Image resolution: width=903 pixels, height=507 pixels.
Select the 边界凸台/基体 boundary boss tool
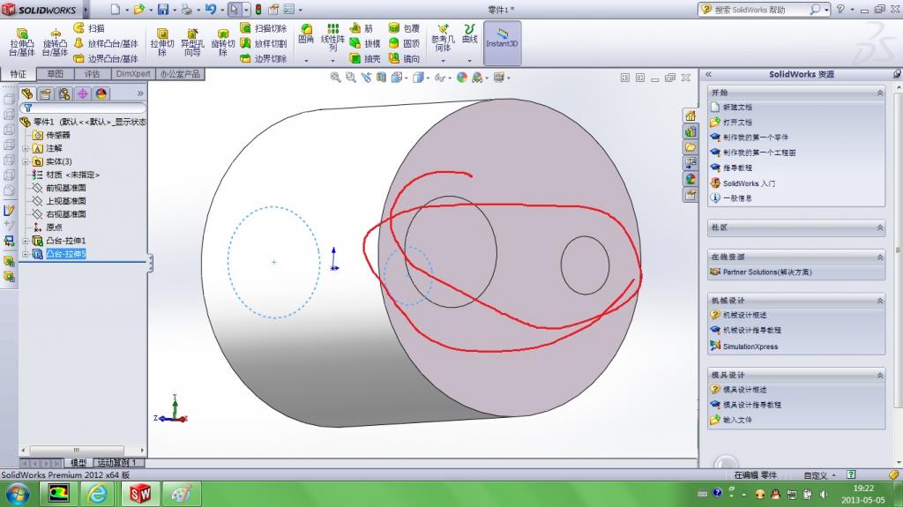click(106, 58)
